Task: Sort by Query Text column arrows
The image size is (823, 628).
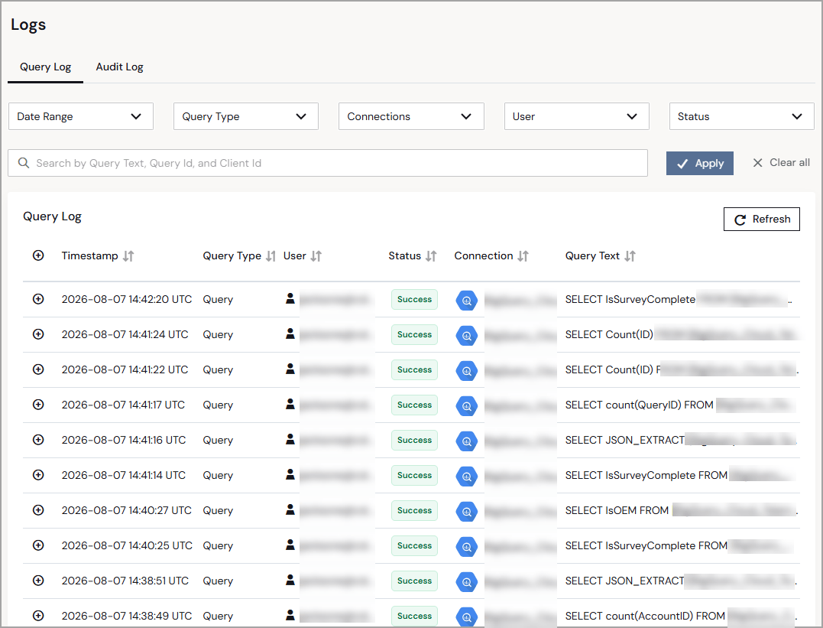Action: [630, 256]
